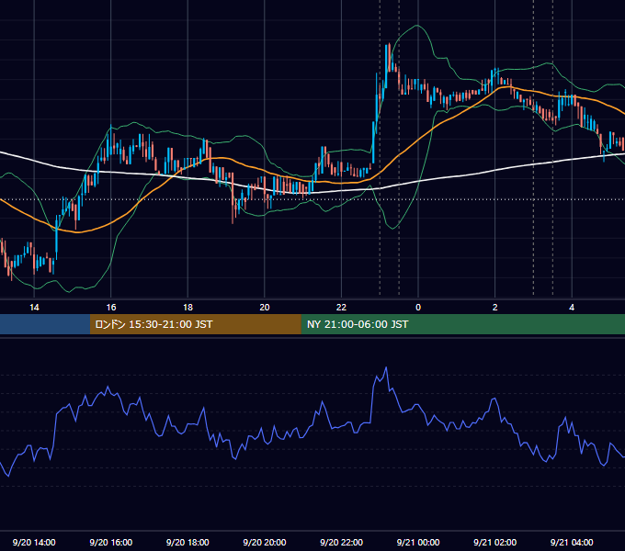Image resolution: width=625 pixels, height=551 pixels.
Task: Click the 14 hour label on the price axis
Action: pyautogui.click(x=34, y=308)
